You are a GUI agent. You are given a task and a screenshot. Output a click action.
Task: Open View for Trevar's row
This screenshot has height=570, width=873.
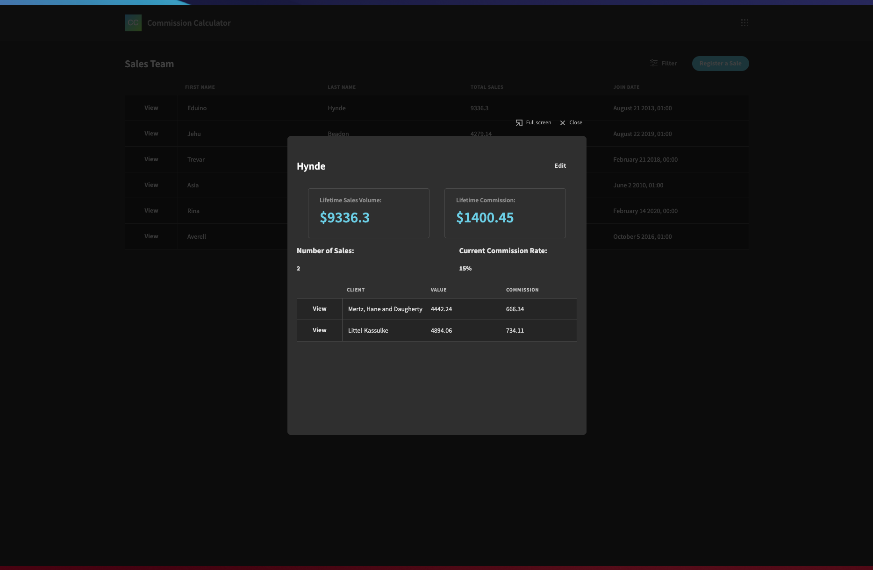[x=151, y=159]
